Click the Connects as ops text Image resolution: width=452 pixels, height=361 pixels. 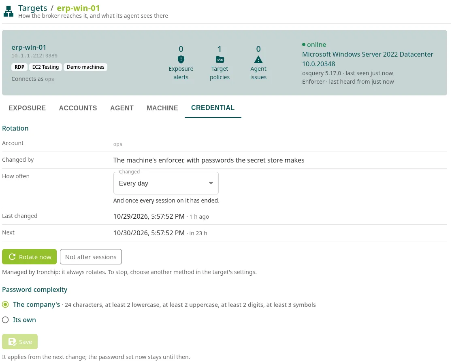[x=32, y=79]
